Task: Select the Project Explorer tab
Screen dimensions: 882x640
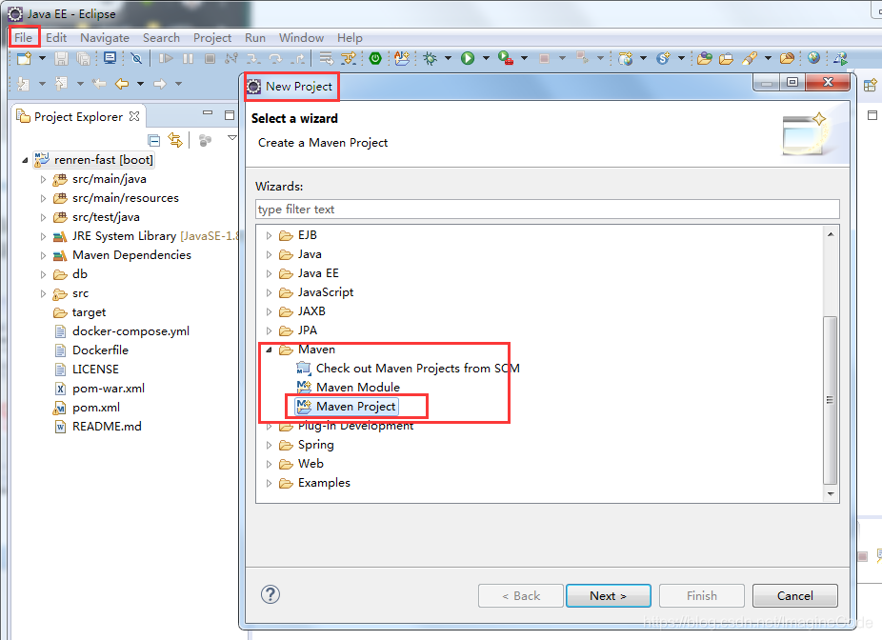Action: (78, 116)
